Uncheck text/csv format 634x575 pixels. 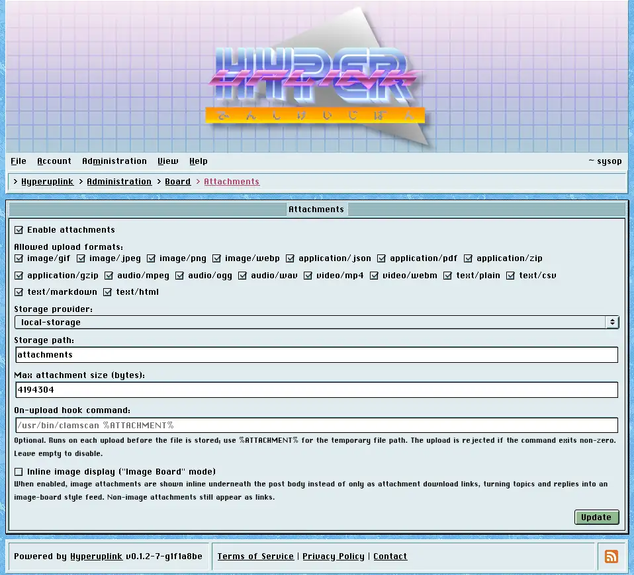(x=511, y=276)
